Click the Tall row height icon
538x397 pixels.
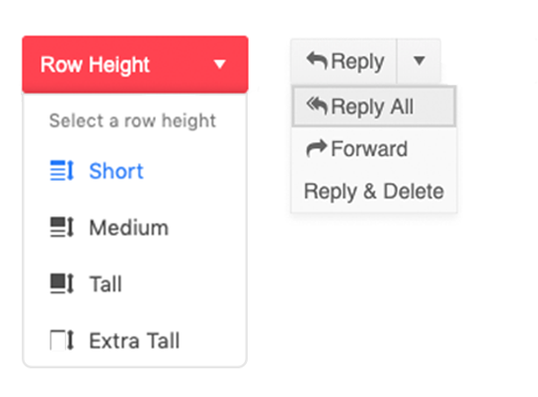click(62, 283)
